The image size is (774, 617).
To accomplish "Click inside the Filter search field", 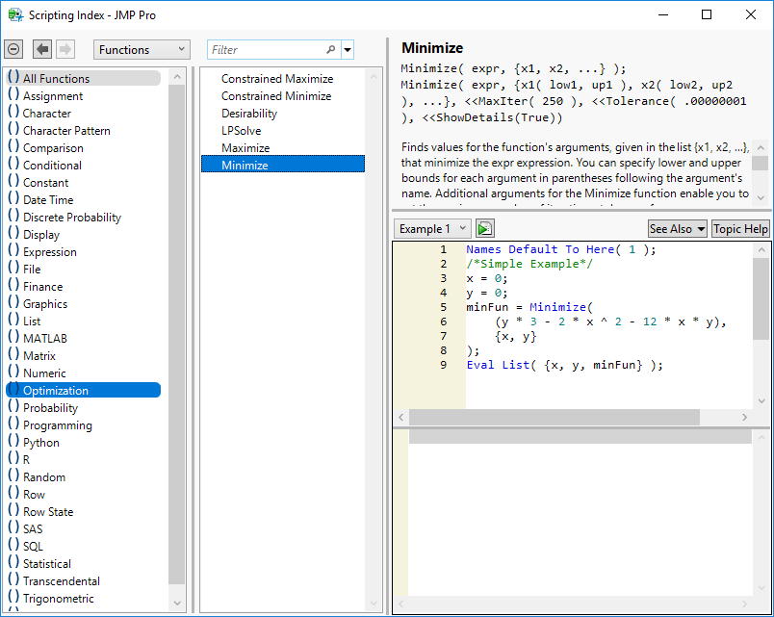I will (266, 50).
